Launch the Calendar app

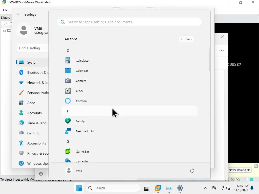pos(129,71)
